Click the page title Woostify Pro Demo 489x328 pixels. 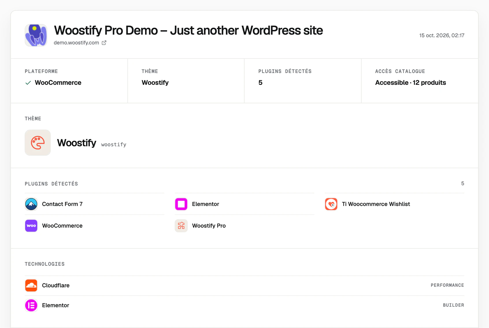188,30
